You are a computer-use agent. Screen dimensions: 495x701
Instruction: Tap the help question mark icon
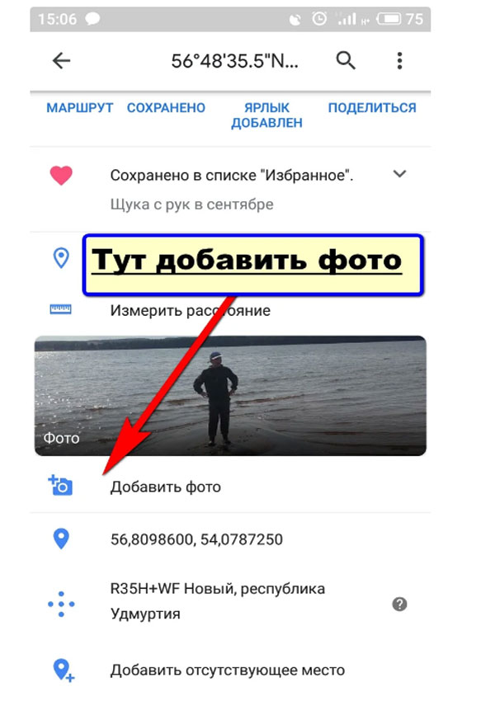[399, 605]
